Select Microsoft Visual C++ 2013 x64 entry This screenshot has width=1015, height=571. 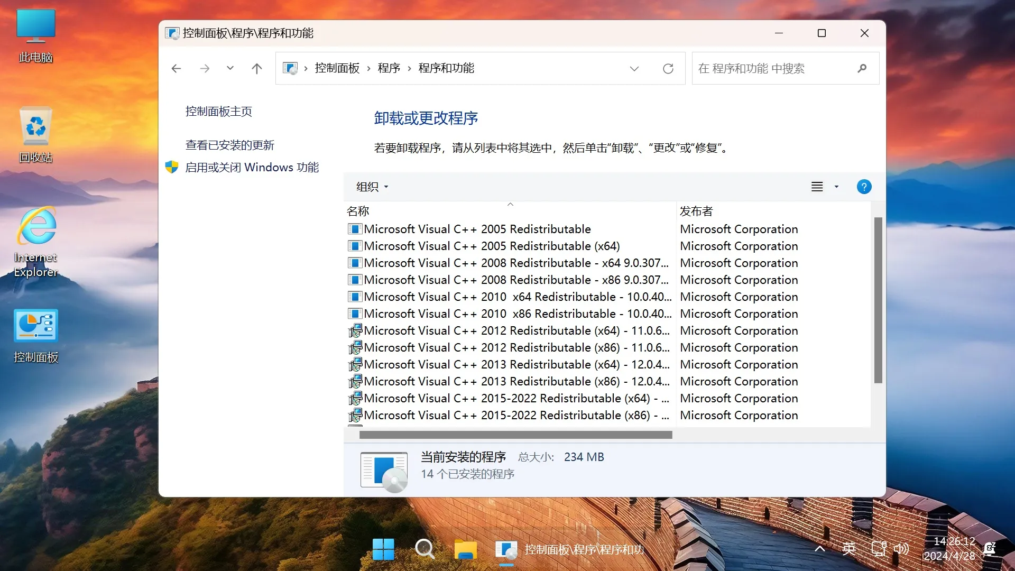coord(516,364)
